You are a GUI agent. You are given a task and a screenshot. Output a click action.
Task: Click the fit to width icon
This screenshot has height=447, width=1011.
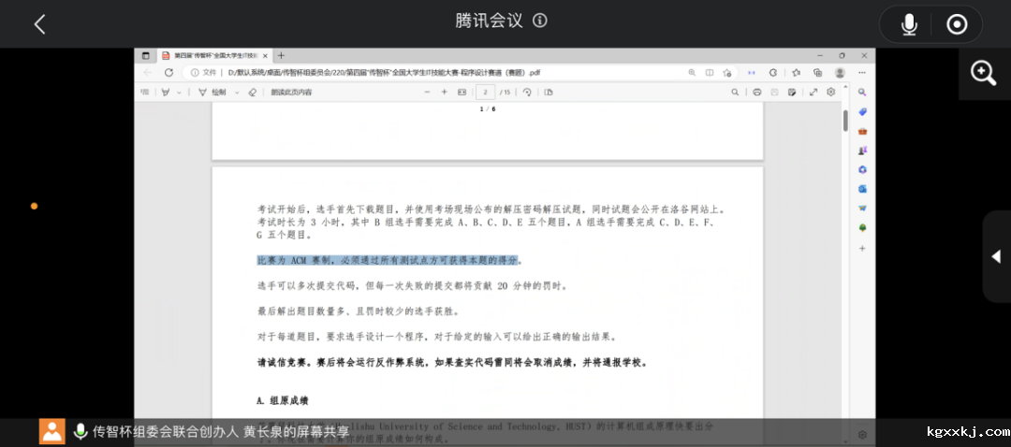coord(462,92)
